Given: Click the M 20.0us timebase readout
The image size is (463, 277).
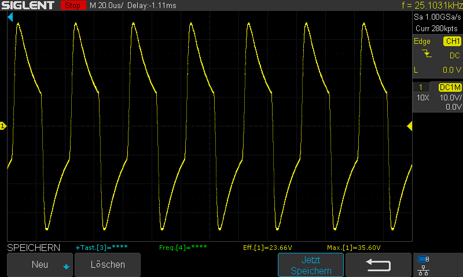Looking at the screenshot, I should (x=106, y=6).
